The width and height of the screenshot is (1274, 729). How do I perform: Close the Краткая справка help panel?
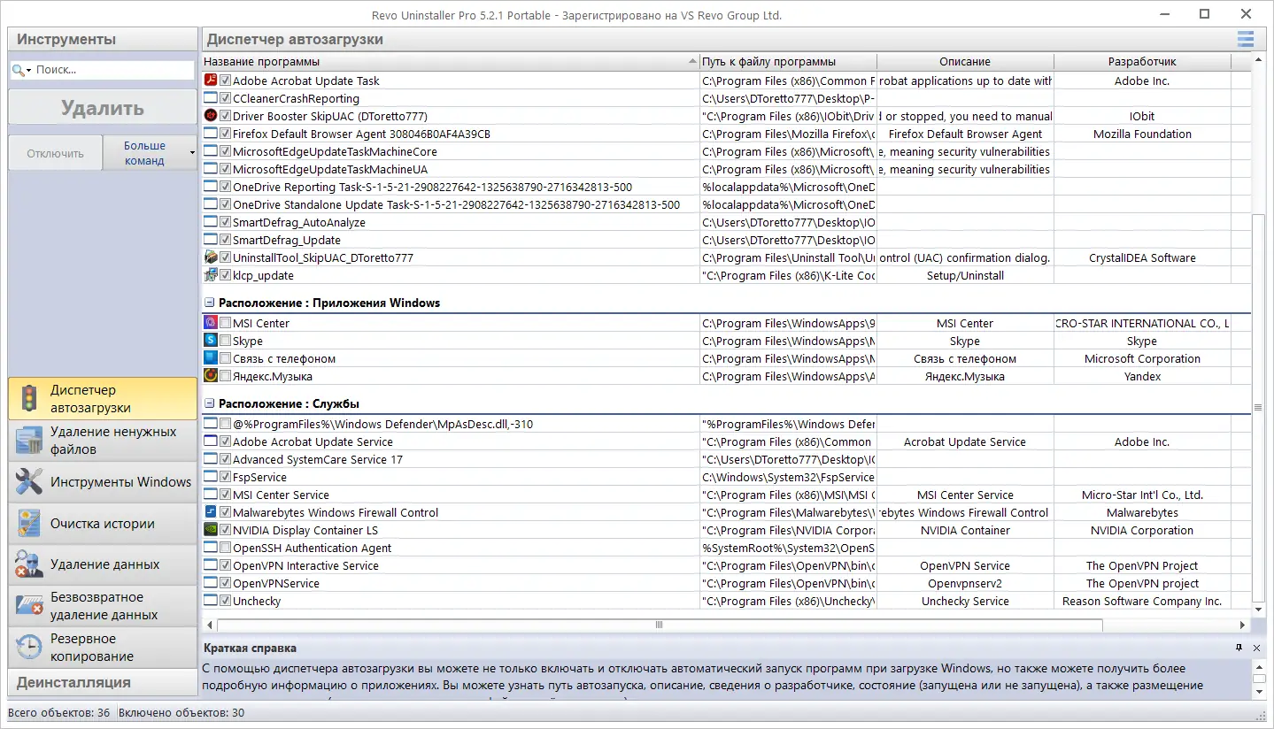[1256, 648]
